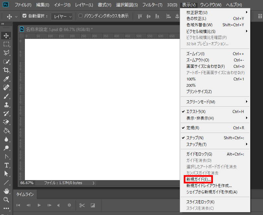Viewport: 263px width, 215px height.
Task: Click align vertical centers icon
Action: coord(149,16)
